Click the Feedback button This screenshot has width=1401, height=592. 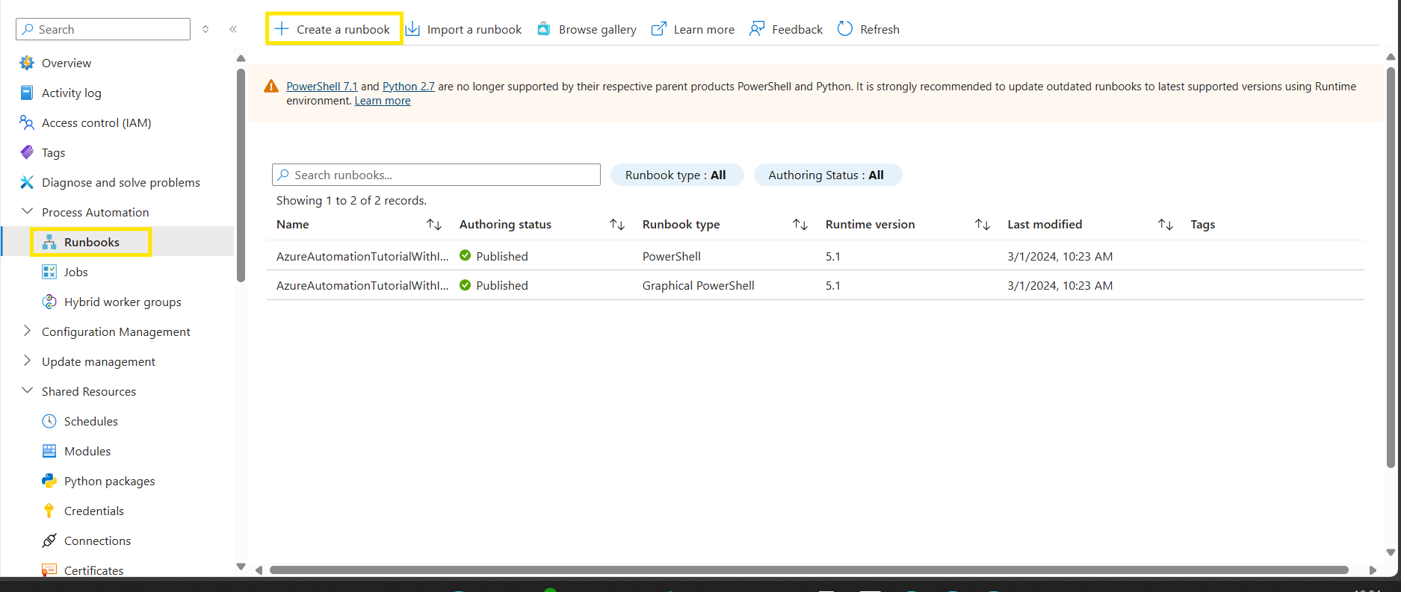[x=786, y=29]
